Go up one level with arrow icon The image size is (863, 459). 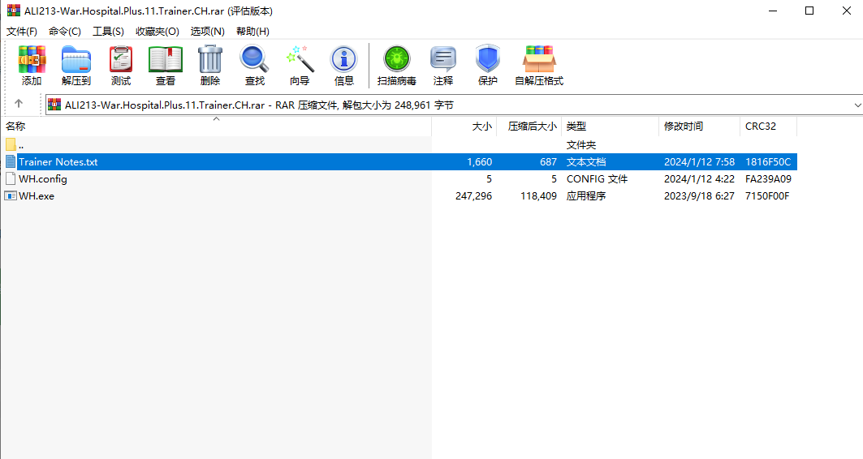coord(19,103)
